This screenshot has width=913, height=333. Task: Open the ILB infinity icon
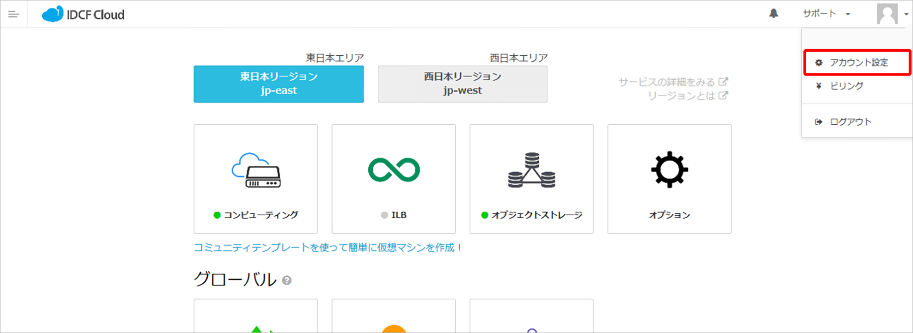pyautogui.click(x=394, y=170)
